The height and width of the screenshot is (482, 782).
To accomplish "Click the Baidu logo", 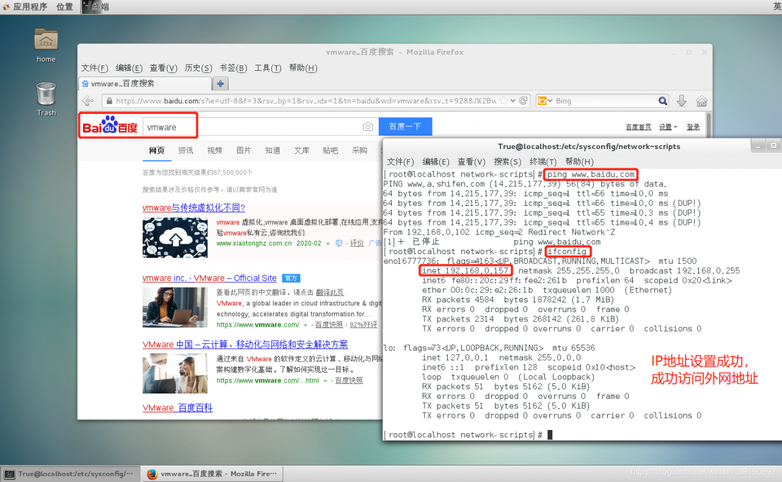I will pos(111,126).
